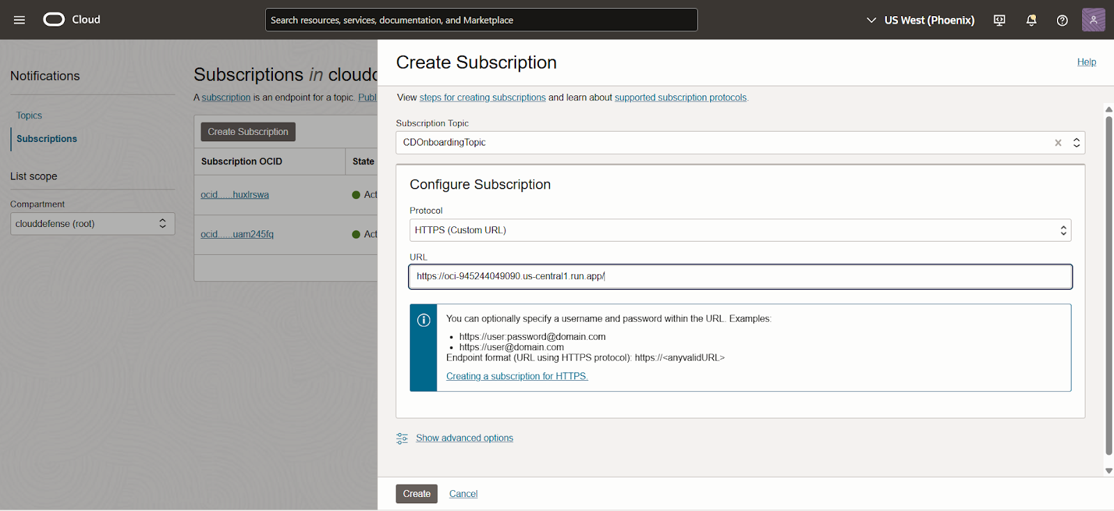Click the panel scrollbar up arrow
Image resolution: width=1114 pixels, height=511 pixels.
tap(1108, 109)
